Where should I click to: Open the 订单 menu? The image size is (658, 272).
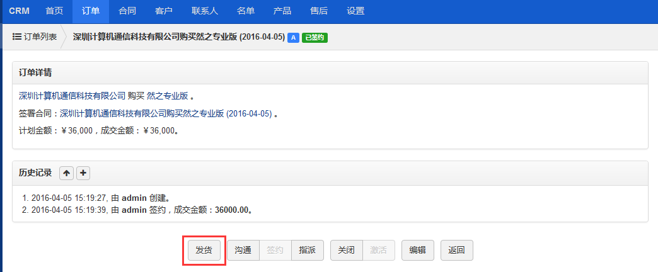click(x=91, y=11)
